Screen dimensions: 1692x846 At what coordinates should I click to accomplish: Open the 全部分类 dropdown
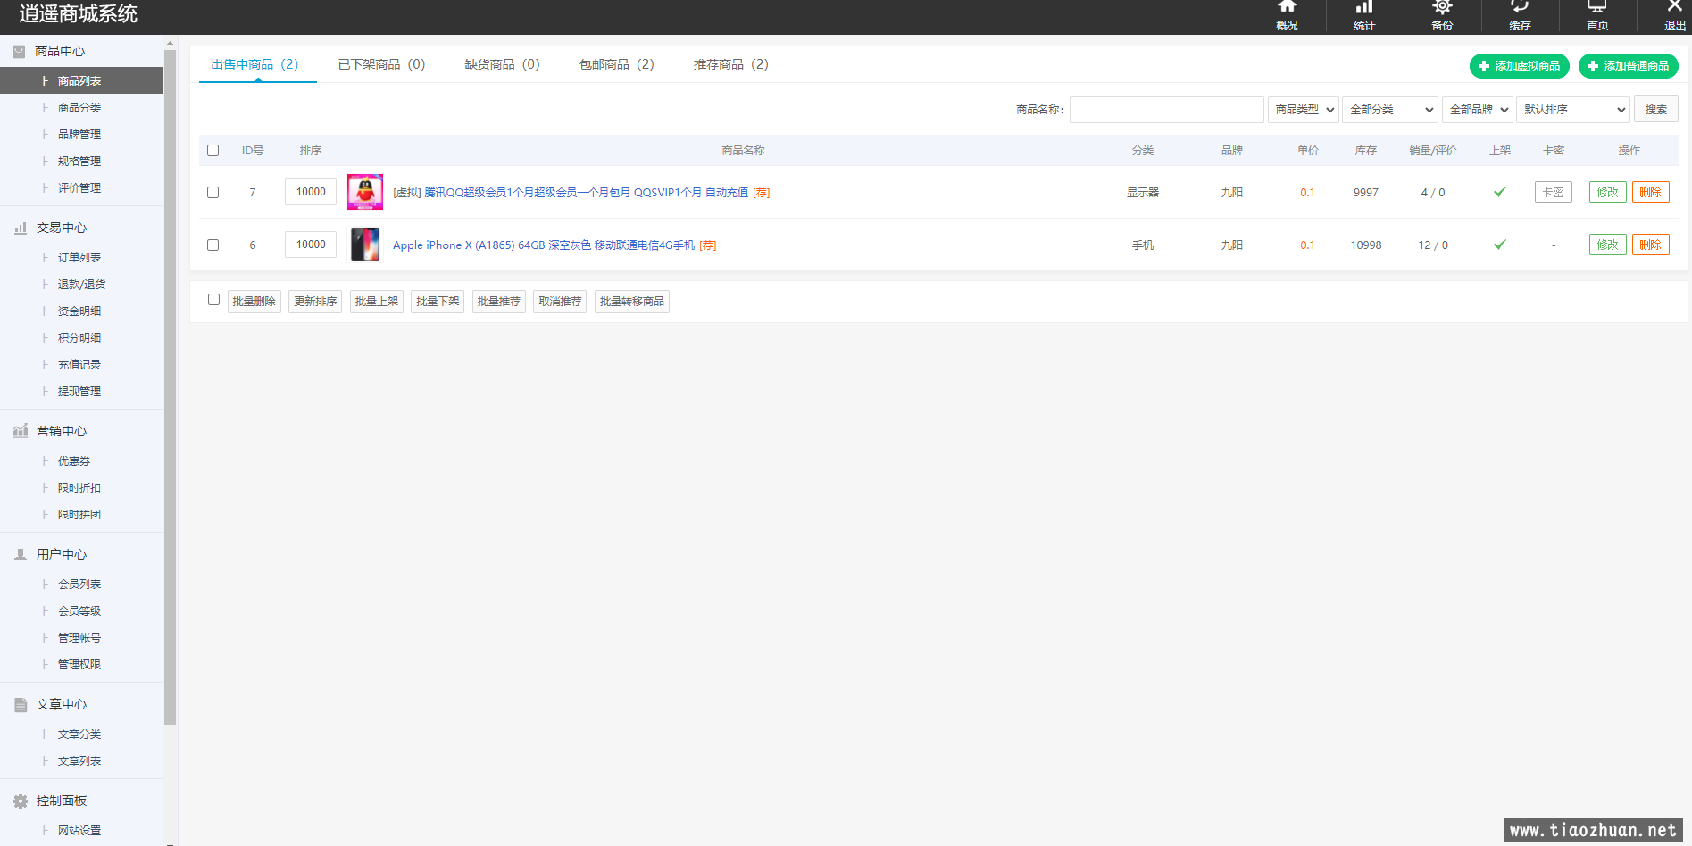[x=1390, y=110]
